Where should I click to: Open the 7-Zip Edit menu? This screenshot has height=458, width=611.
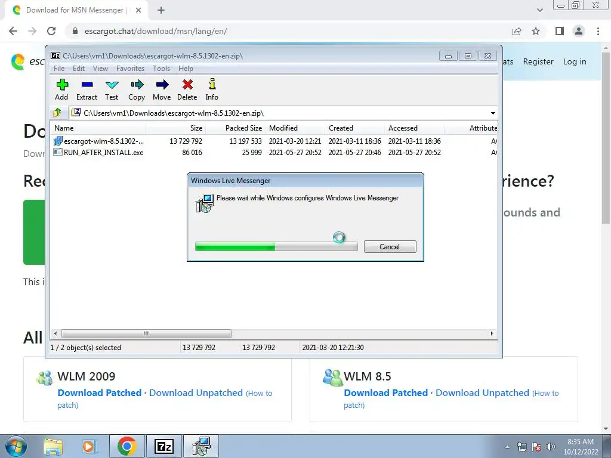[79, 69]
